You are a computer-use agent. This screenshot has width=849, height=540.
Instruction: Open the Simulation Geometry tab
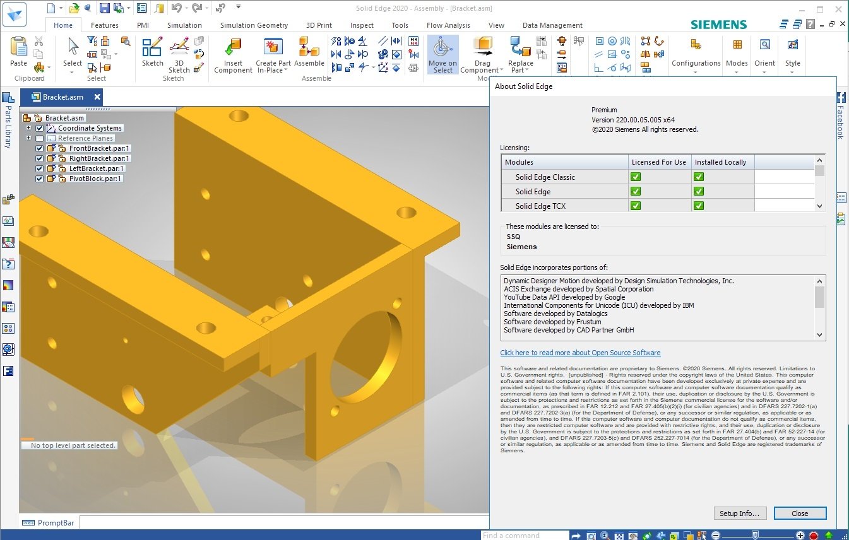pos(254,25)
